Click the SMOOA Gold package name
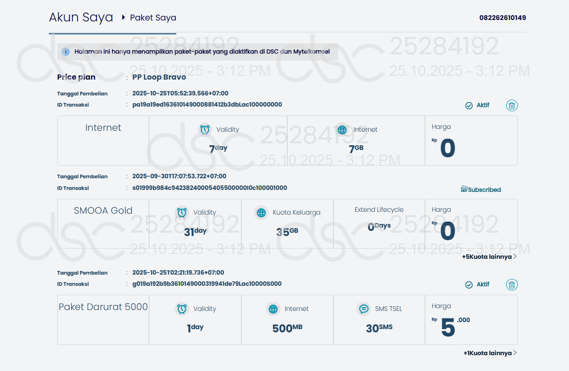 tap(103, 210)
